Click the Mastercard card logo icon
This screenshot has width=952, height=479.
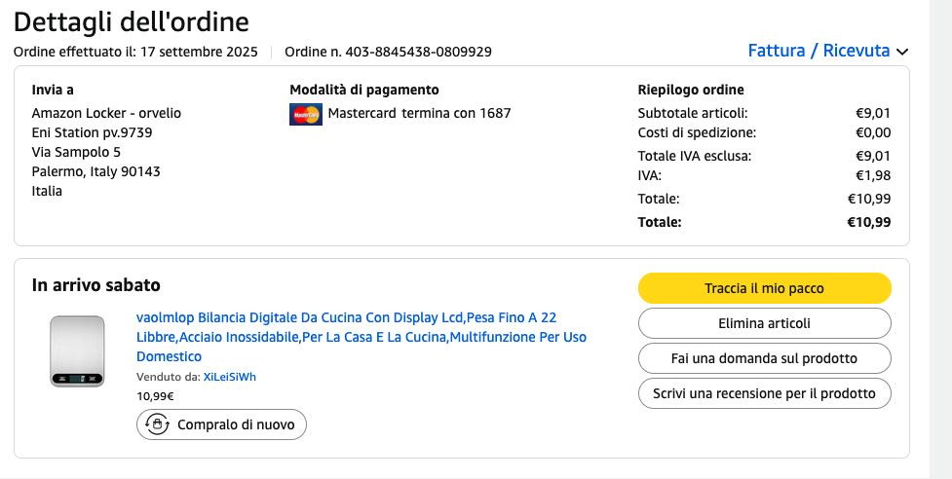pyautogui.click(x=306, y=114)
